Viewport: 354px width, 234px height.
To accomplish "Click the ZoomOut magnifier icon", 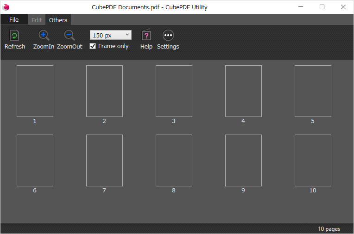I will (70, 36).
